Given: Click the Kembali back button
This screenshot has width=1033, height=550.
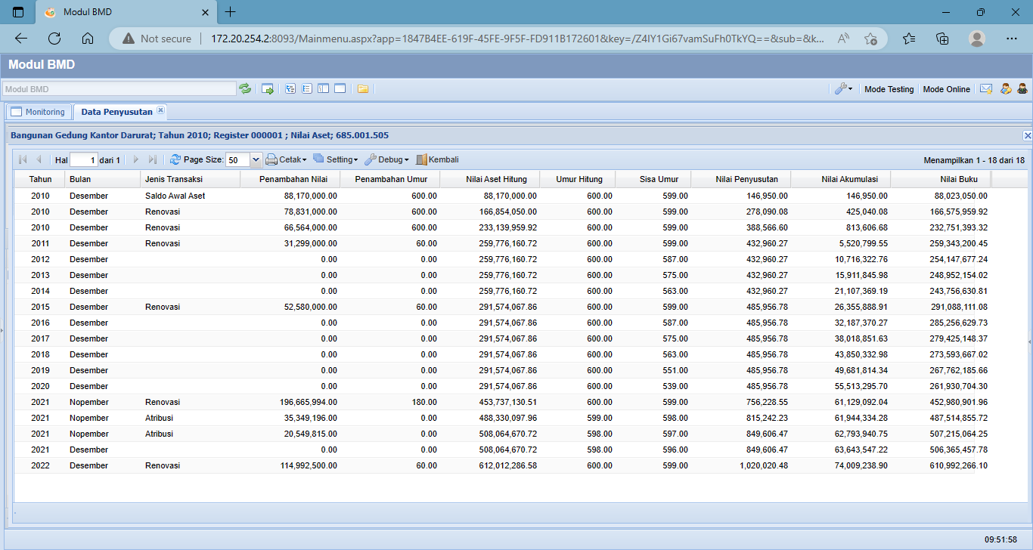Looking at the screenshot, I should (x=437, y=159).
